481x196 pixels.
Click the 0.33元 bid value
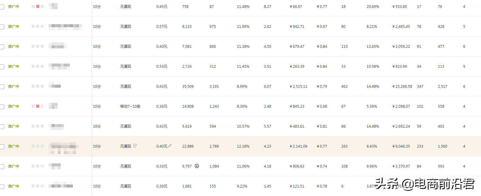coord(162,166)
